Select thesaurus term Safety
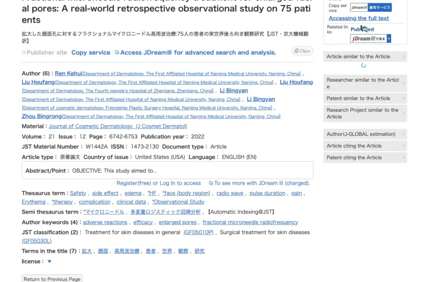This screenshot has height=282, width=429. (78, 193)
